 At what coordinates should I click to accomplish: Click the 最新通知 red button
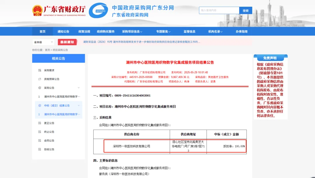pos(67,42)
